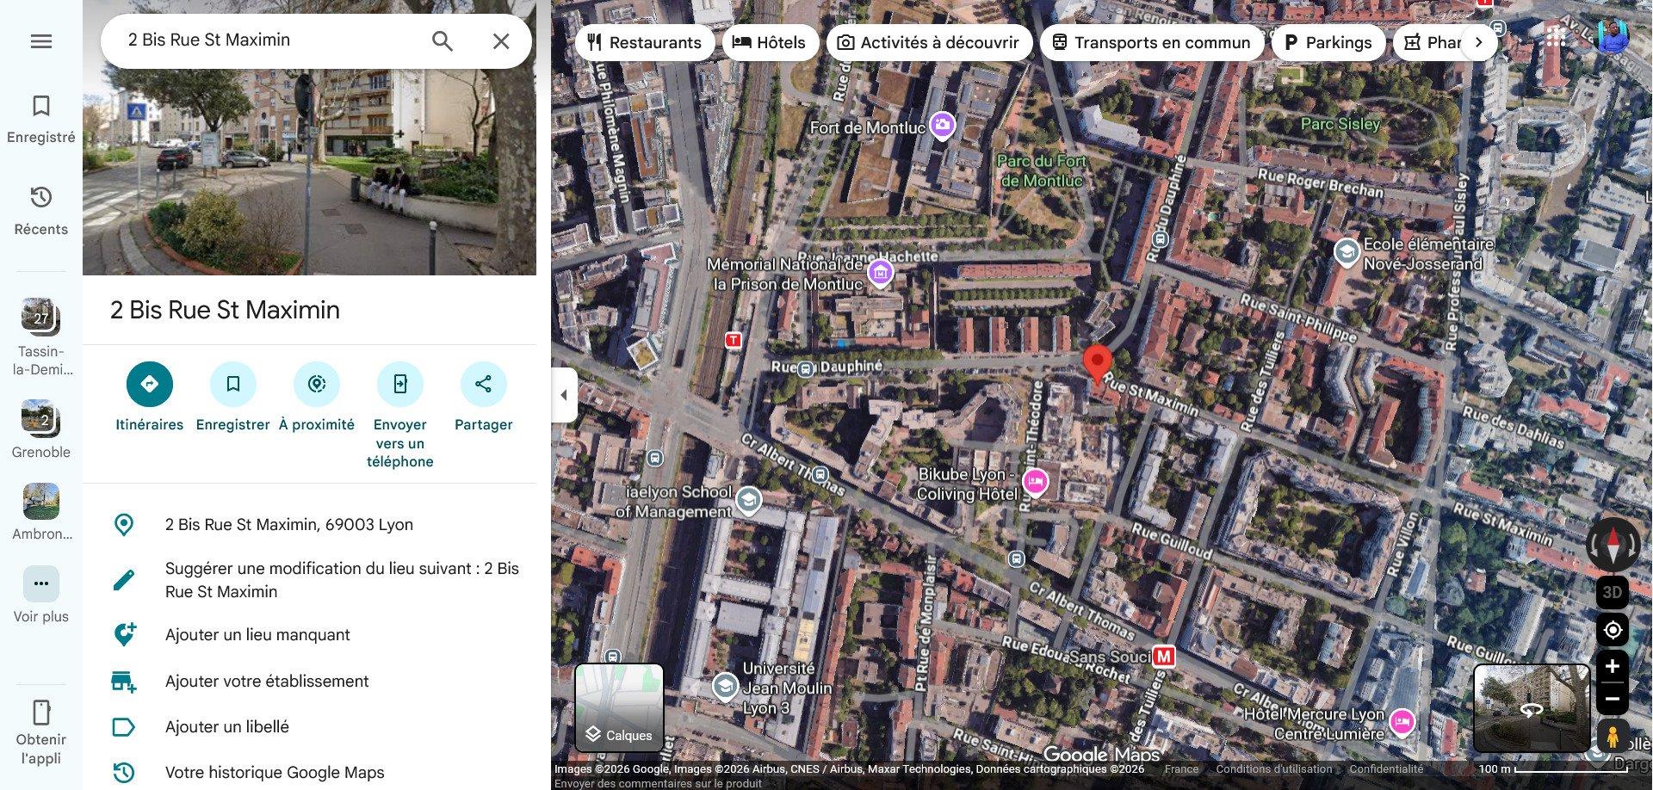1653x790 pixels.
Task: Open the Récents history panel
Action: (41, 210)
